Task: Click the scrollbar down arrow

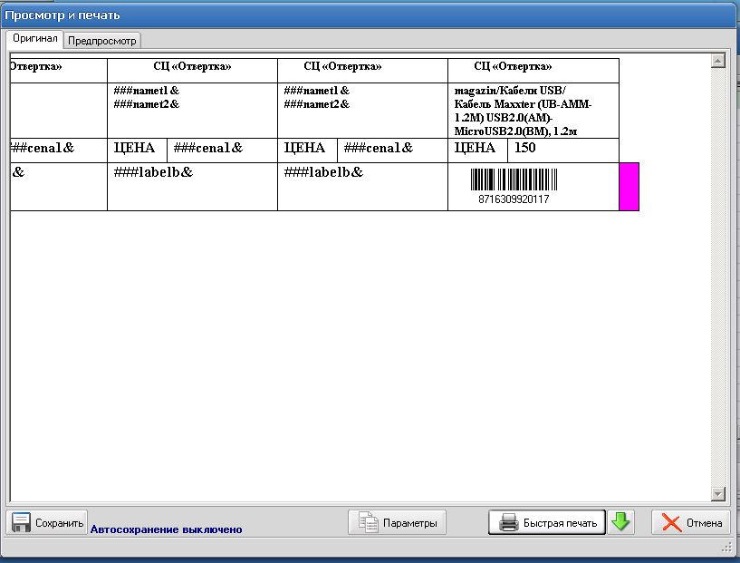Action: click(x=718, y=494)
